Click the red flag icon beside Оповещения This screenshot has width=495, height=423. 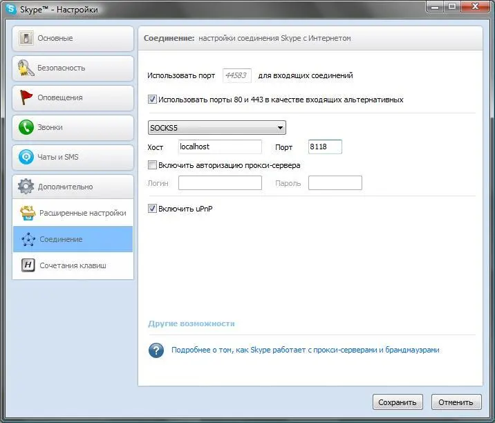(27, 98)
